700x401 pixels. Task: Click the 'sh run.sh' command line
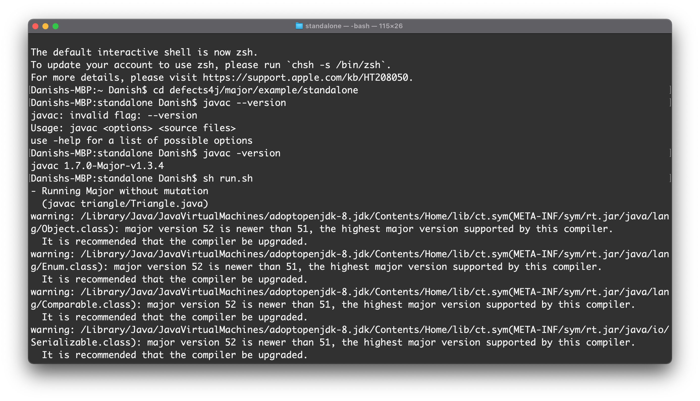pos(141,179)
